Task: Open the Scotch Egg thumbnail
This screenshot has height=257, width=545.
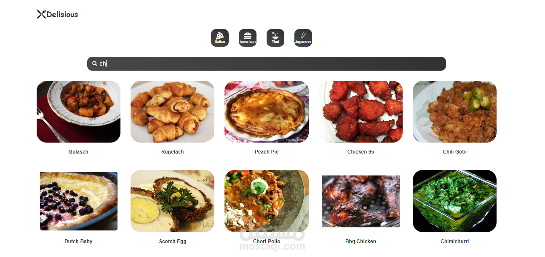Action: (x=172, y=201)
